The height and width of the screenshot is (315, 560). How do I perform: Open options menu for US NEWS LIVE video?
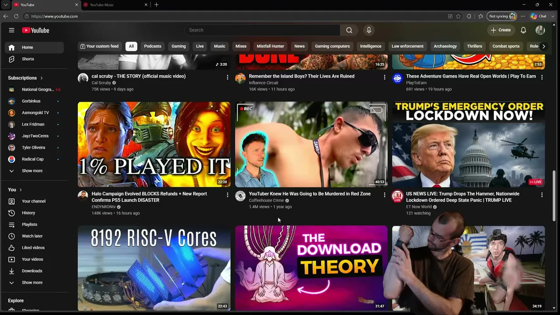542,195
